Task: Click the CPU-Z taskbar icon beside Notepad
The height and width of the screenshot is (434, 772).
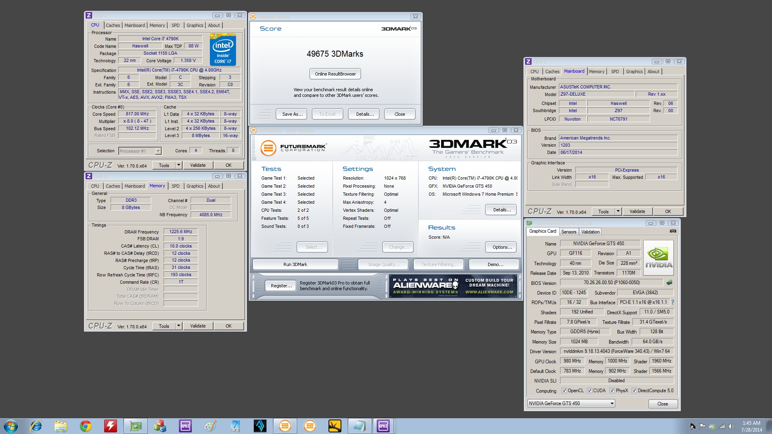Action: [383, 426]
